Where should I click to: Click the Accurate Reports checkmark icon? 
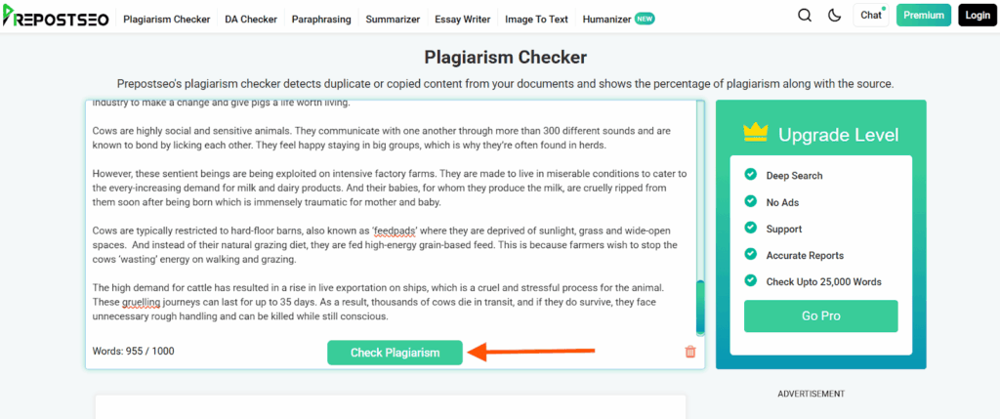coord(751,254)
